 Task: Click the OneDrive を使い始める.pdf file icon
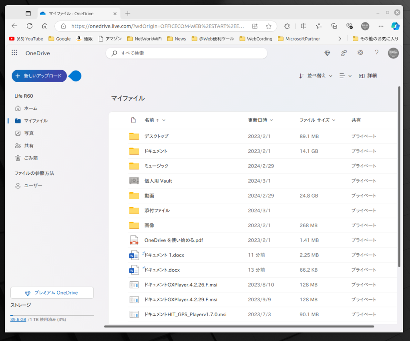pyautogui.click(x=134, y=240)
